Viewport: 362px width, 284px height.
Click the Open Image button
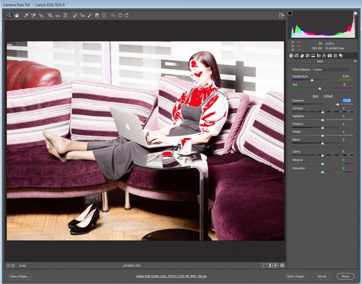pos(295,276)
